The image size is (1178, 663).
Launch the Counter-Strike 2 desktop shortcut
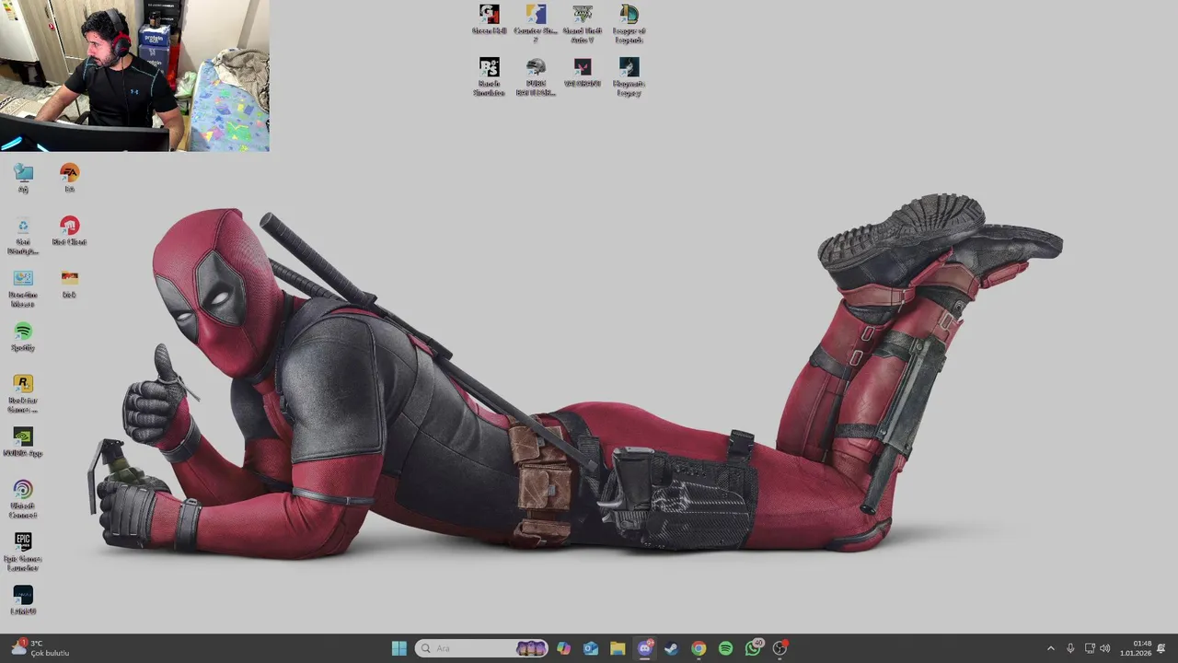tap(536, 22)
